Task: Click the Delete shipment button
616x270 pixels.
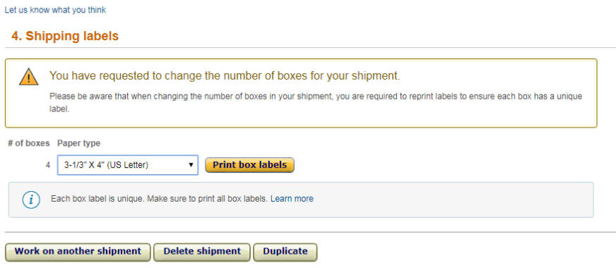Action: 202,252
